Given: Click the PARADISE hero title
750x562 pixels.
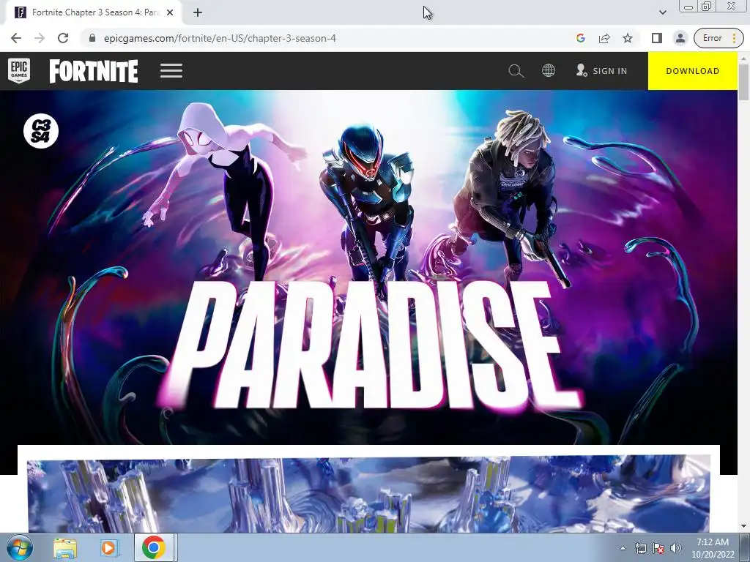Looking at the screenshot, I should [370, 345].
